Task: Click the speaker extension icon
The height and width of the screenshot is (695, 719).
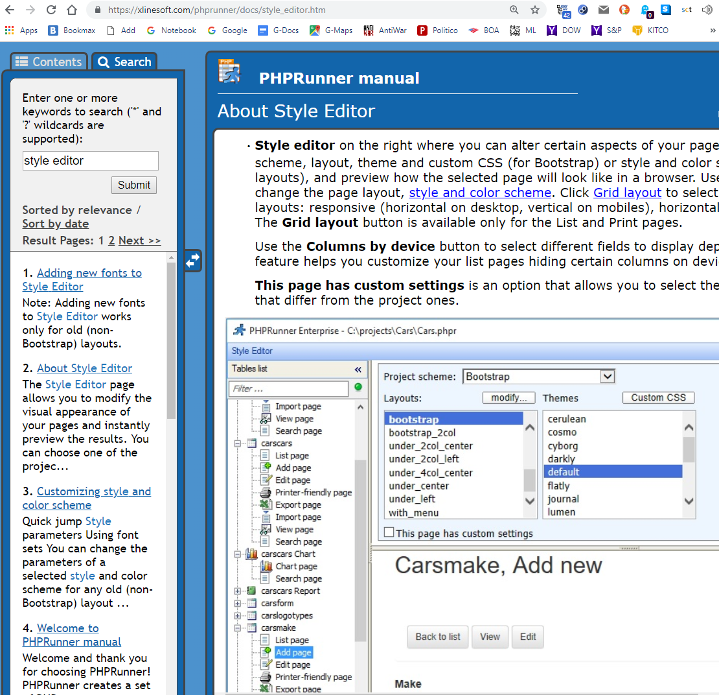Action: point(707,10)
